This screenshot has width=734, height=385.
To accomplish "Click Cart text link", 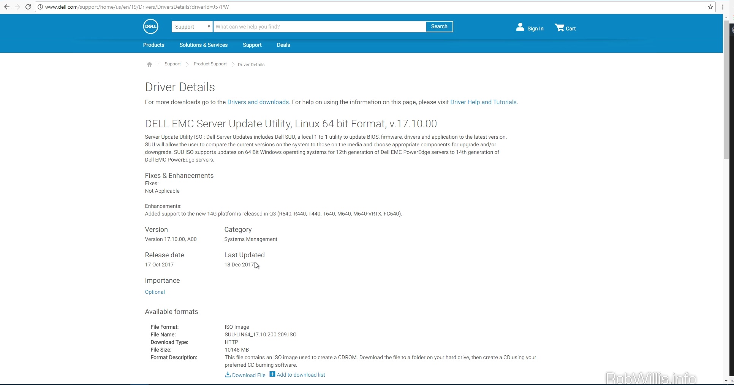I will [x=571, y=29].
